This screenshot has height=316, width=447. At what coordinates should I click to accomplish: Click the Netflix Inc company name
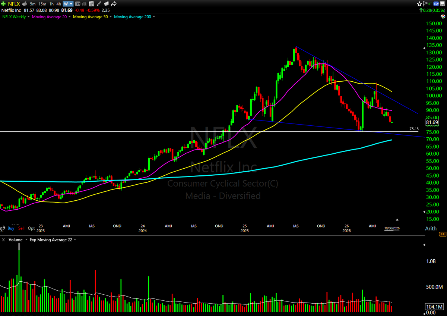[11, 10]
